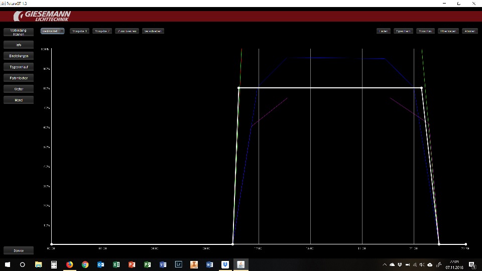Select the white curve's upper-left control point
This screenshot has height=271, width=482.
pyautogui.click(x=238, y=88)
